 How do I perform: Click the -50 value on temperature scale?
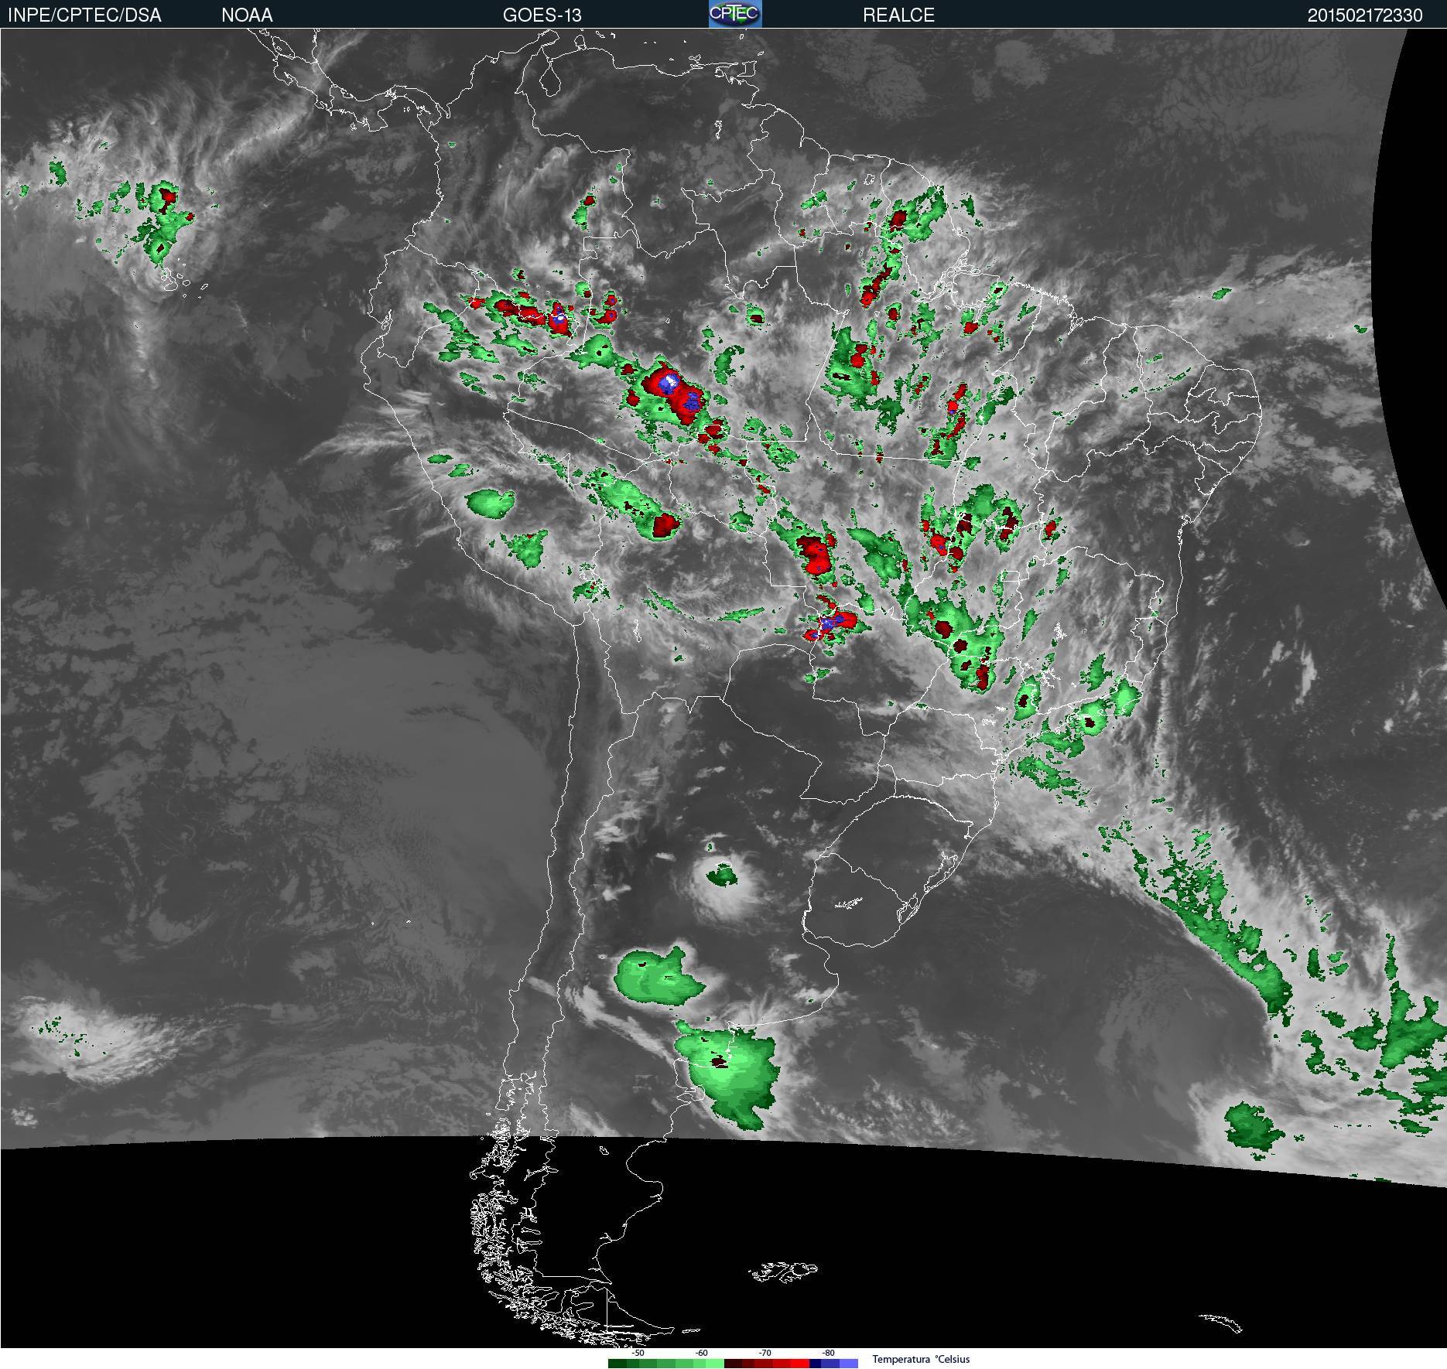click(638, 1353)
